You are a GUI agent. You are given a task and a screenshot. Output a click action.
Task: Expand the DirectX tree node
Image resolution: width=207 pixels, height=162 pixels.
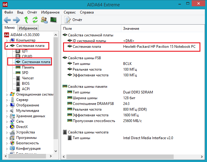click(x=7, y=127)
